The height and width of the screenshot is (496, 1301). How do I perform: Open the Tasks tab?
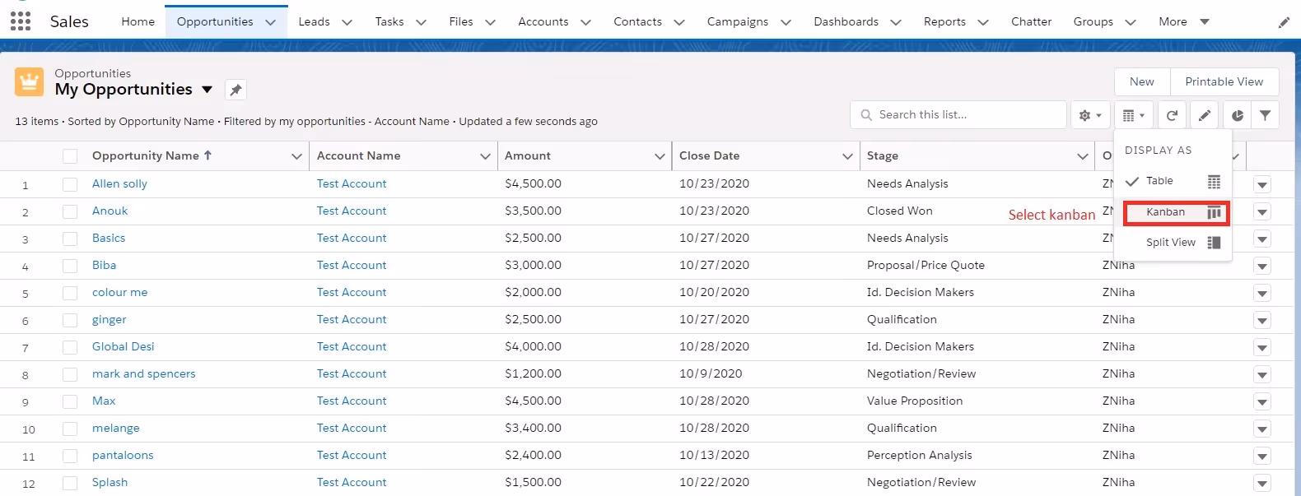(389, 21)
